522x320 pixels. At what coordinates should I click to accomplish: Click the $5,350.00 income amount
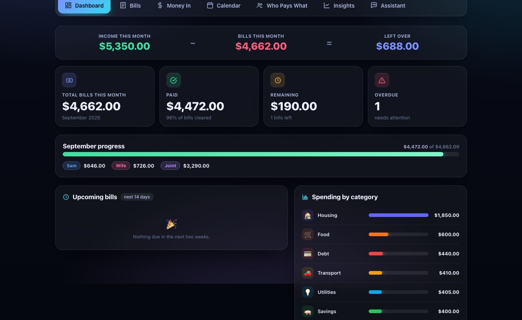[x=125, y=46]
